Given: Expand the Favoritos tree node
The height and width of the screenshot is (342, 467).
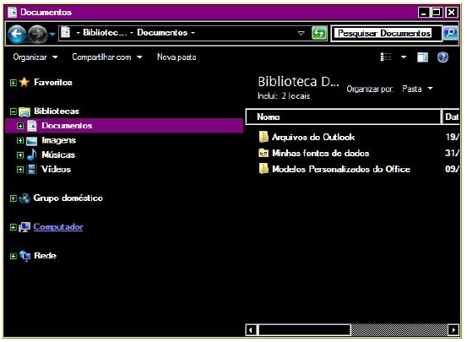Looking at the screenshot, I should coord(14,83).
